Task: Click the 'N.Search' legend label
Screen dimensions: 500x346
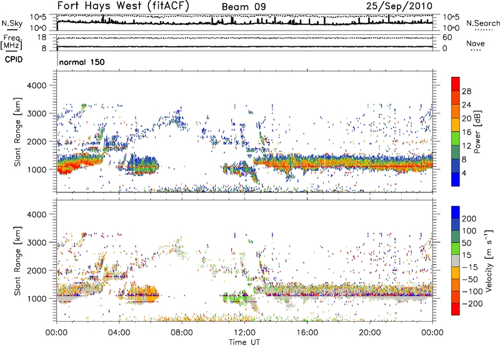Action: pyautogui.click(x=482, y=23)
